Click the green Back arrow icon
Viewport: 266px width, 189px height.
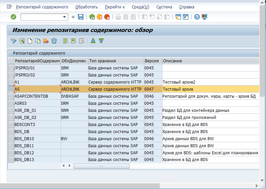[92, 17]
